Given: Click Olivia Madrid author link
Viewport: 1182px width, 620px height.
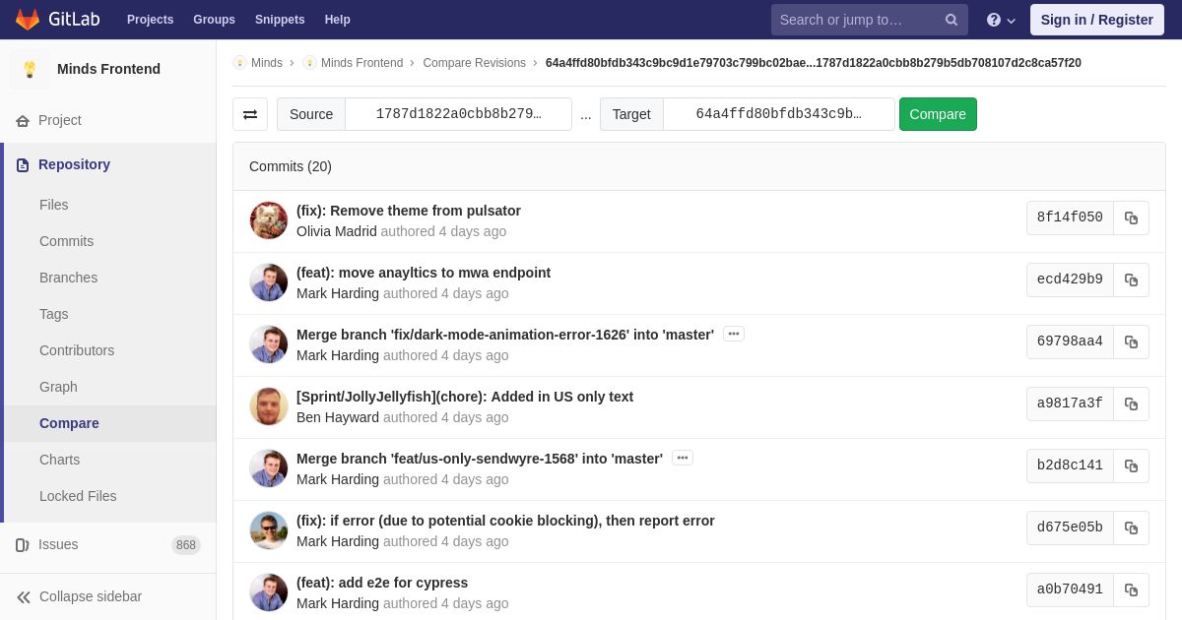Looking at the screenshot, I should [x=337, y=231].
